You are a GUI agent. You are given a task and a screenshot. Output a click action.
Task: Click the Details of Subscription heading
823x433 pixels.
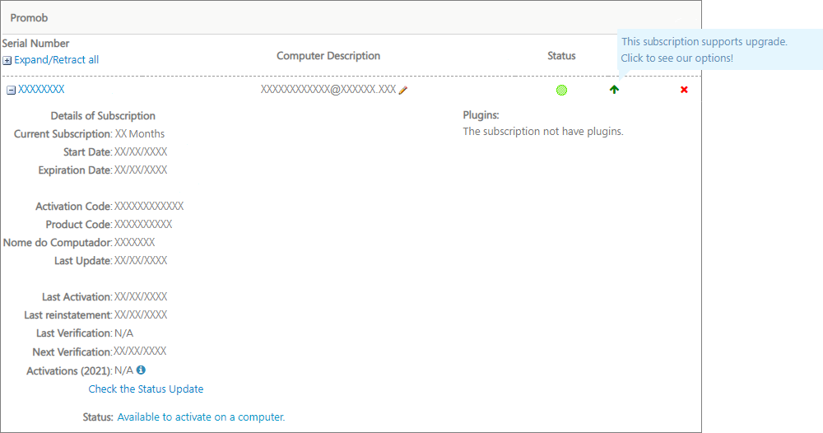point(103,116)
